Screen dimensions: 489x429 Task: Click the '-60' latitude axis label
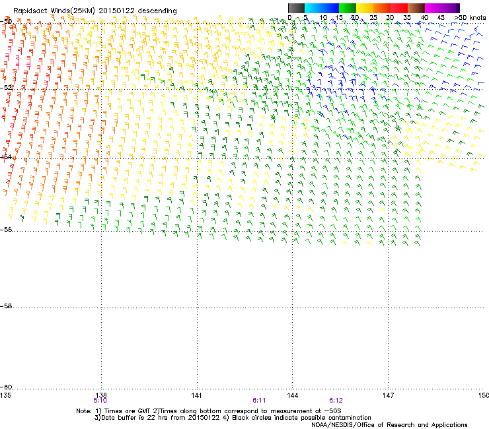[x=6, y=387]
